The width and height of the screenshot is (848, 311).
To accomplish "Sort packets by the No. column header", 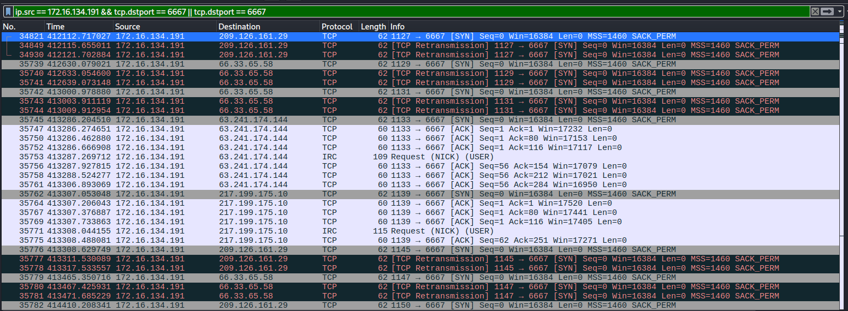I will pos(23,26).
